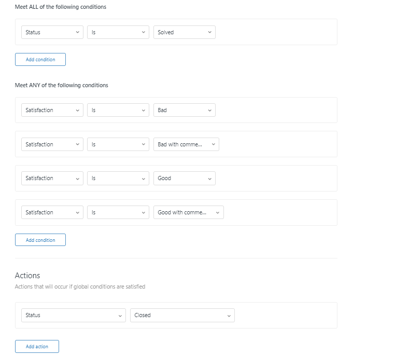Click first Add condition button under ALL conditions
Image resolution: width=395 pixels, height=355 pixels.
coord(40,60)
